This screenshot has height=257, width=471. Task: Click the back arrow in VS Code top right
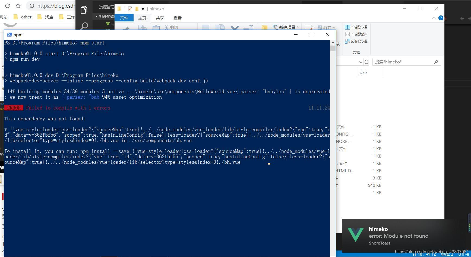[462, 18]
